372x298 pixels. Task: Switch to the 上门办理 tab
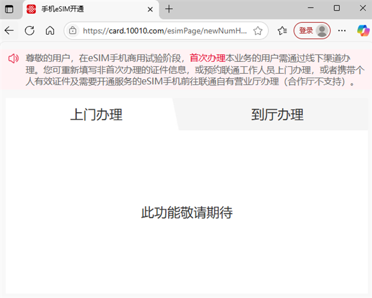point(95,115)
